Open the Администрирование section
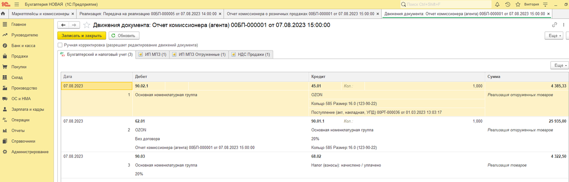The height and width of the screenshot is (182, 569). (29, 152)
